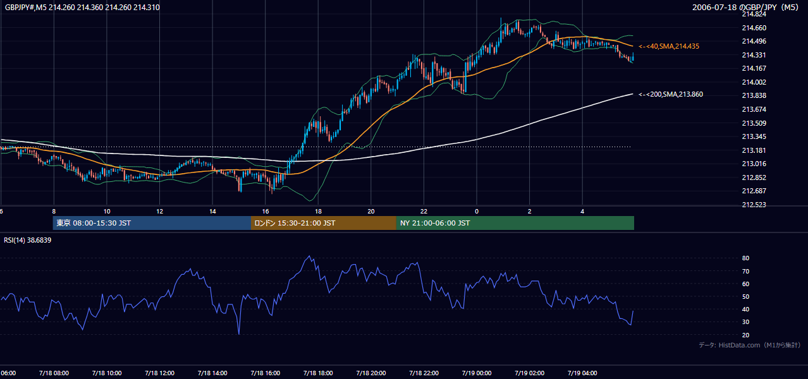Click the RSI scale value 50
This screenshot has width=808, height=379.
(745, 296)
